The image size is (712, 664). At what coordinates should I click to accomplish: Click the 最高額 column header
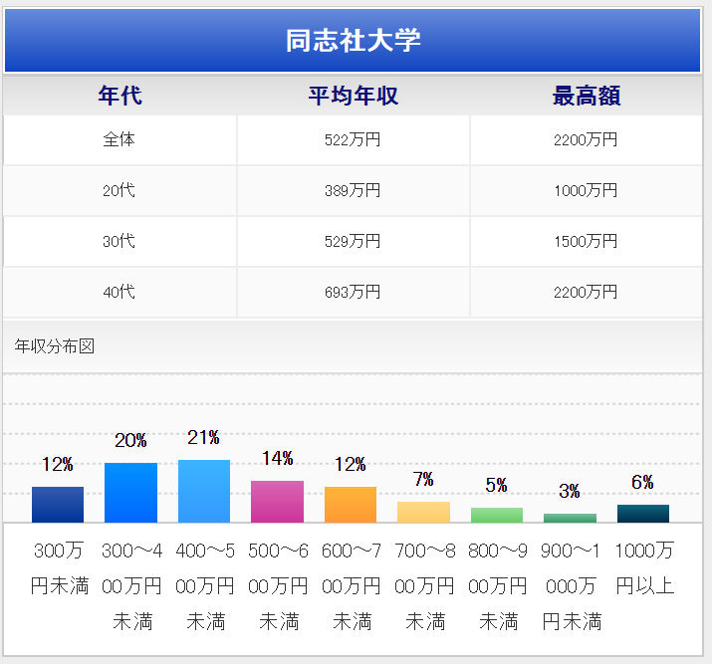coord(587,96)
